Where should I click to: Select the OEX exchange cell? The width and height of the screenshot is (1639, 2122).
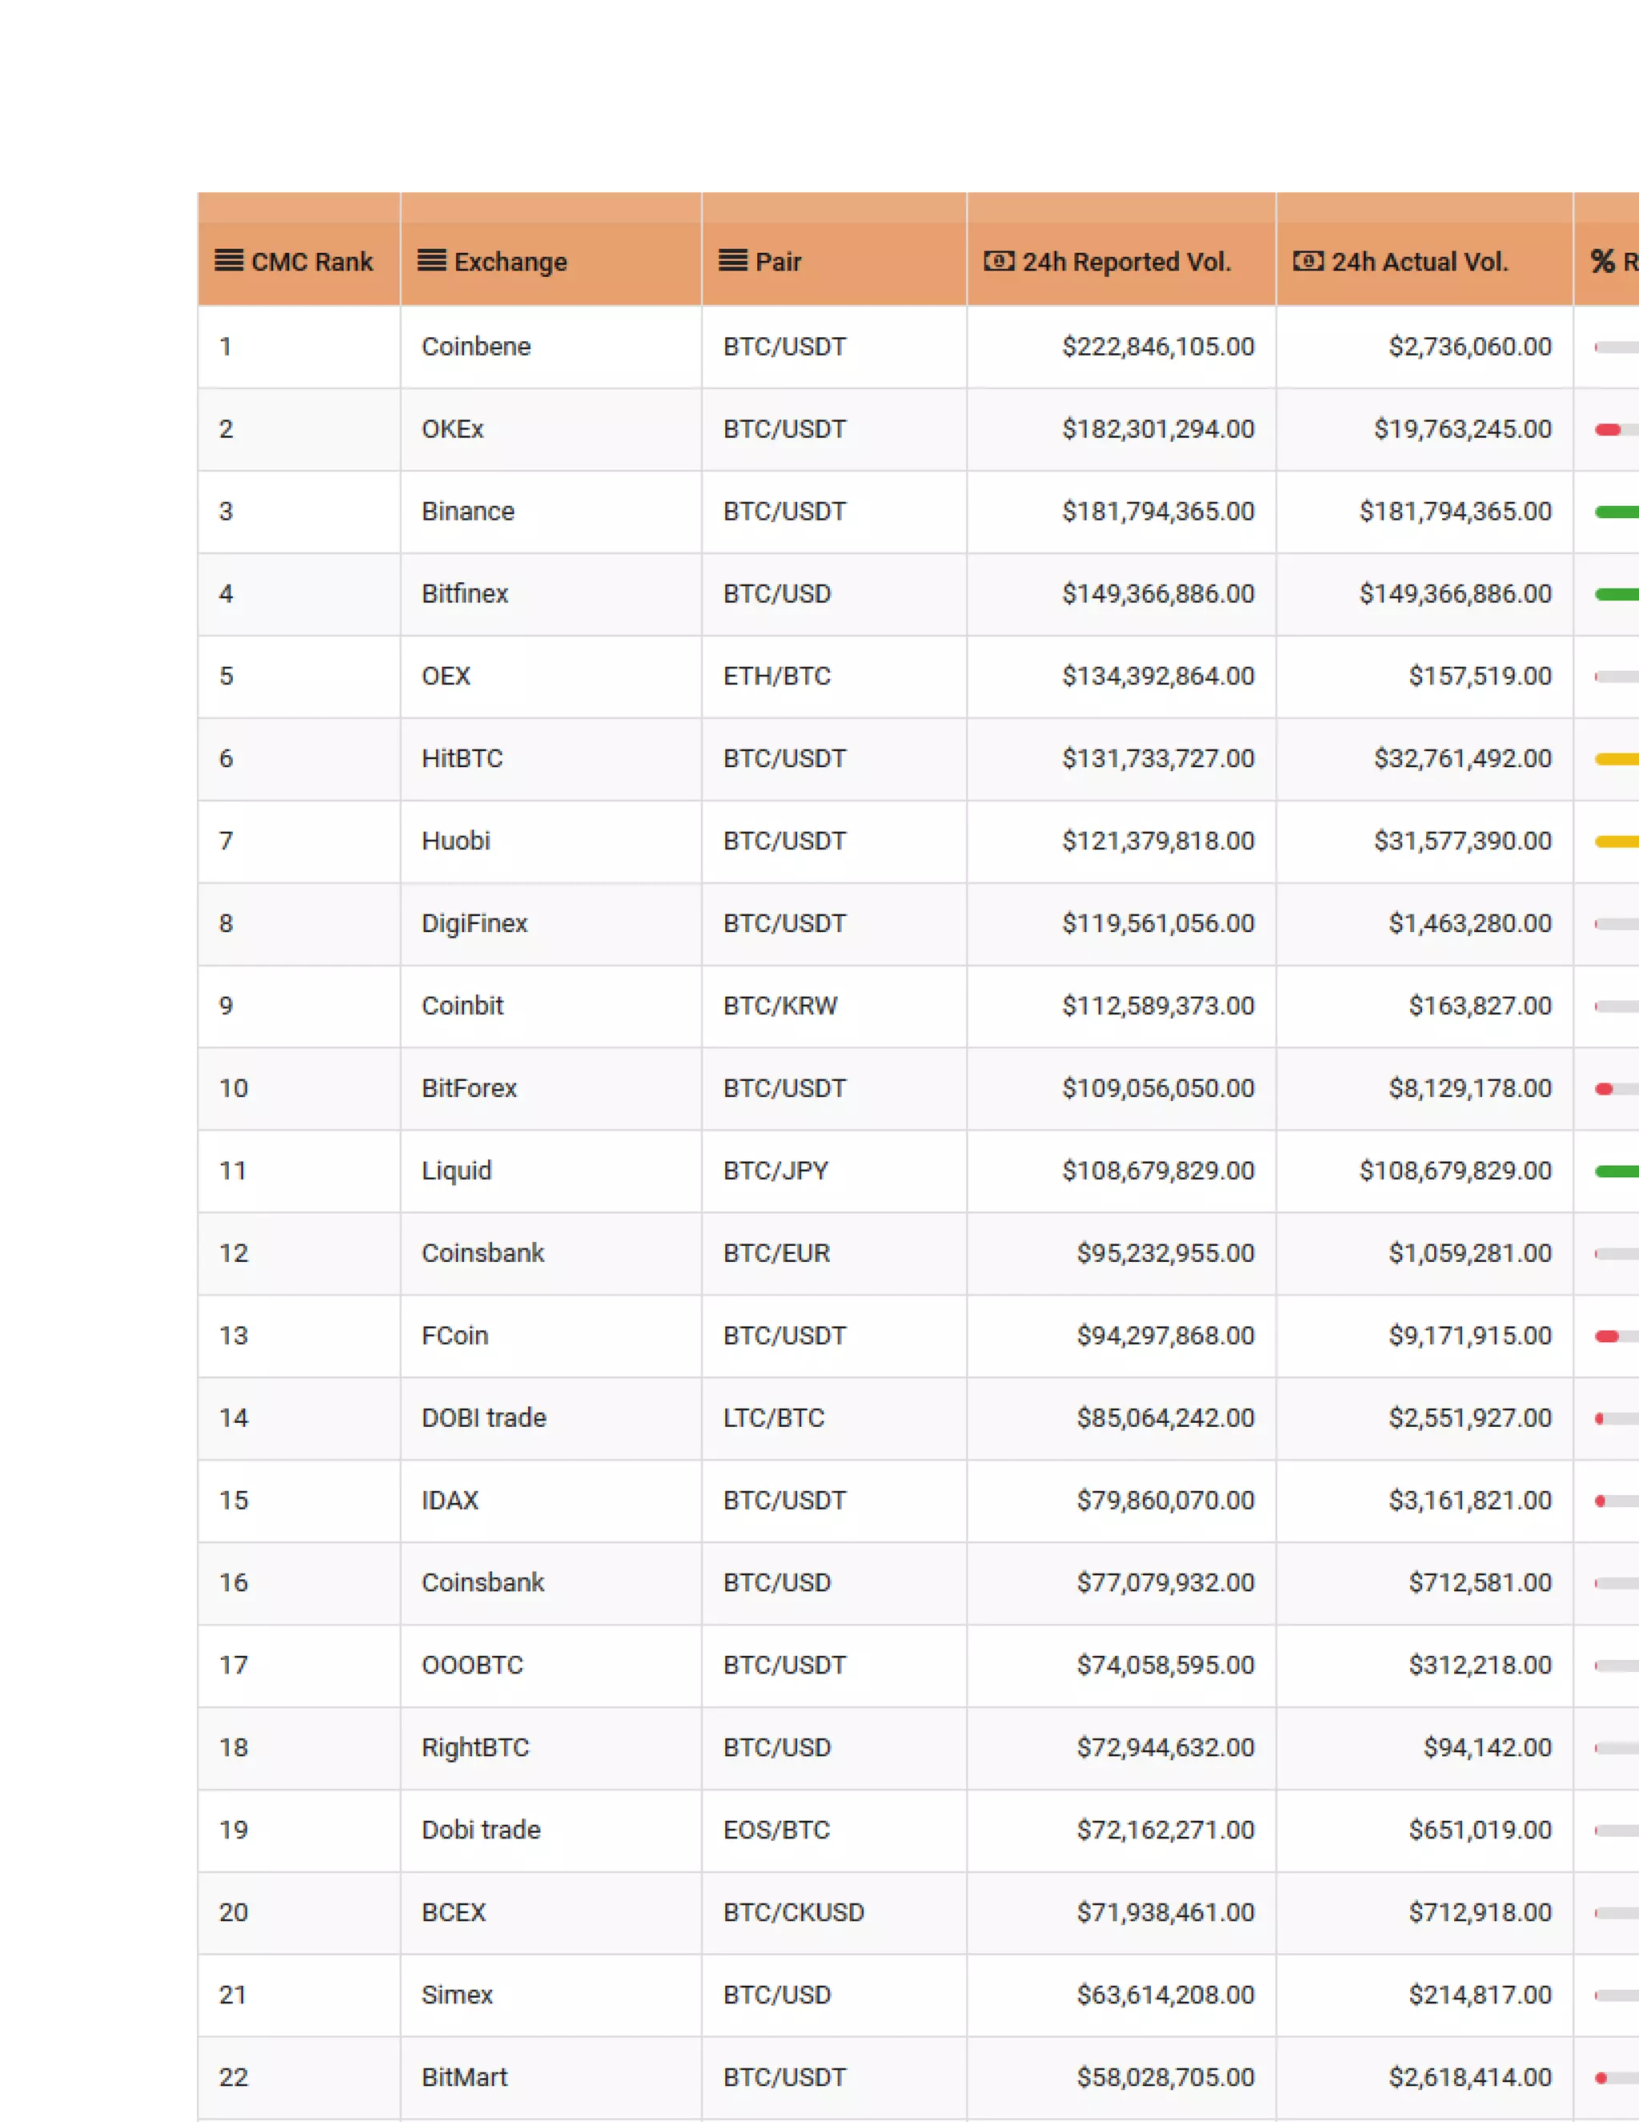[x=551, y=677]
